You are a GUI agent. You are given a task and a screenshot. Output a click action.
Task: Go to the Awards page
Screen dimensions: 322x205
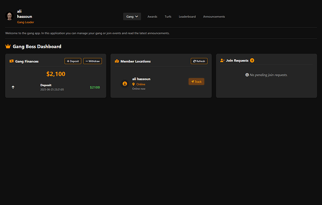coord(153,17)
